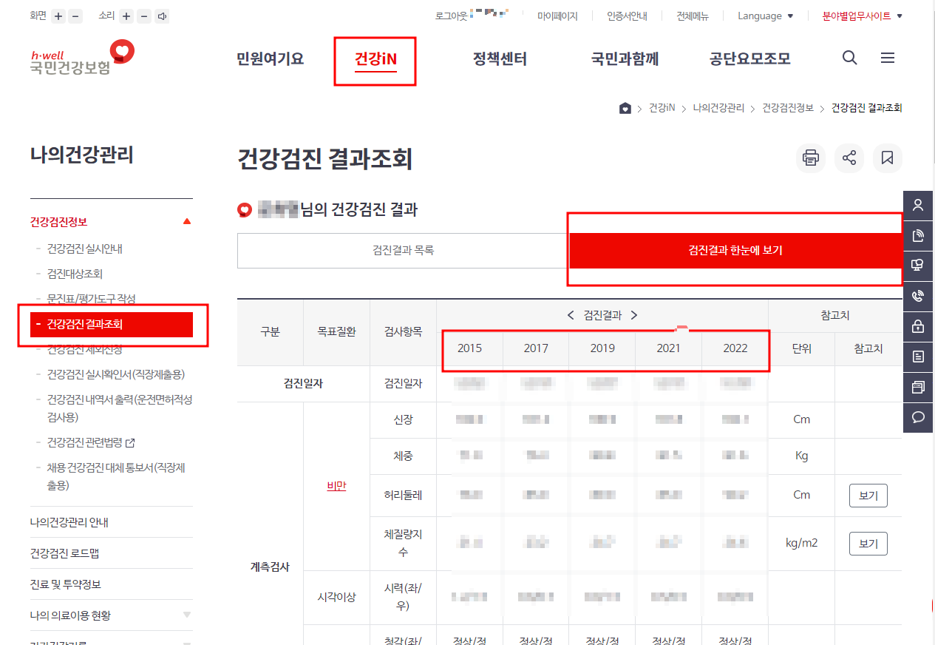Open the padlock quick-menu icon
Screen dimensions: 935x645
919,326
